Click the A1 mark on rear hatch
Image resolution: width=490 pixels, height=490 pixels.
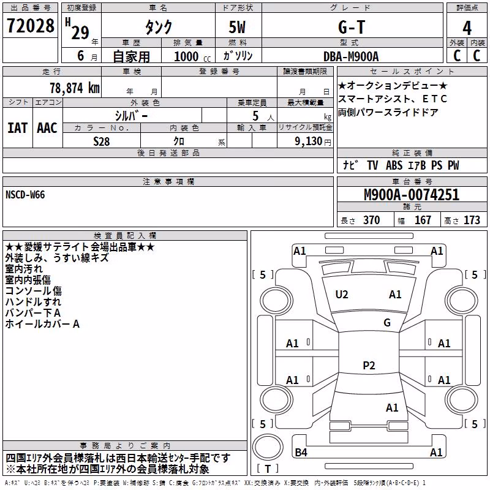coord(392,408)
